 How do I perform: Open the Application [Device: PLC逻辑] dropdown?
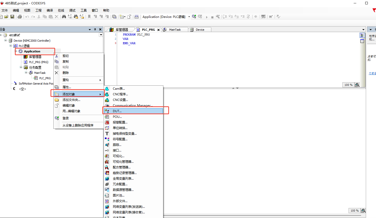[189, 17]
